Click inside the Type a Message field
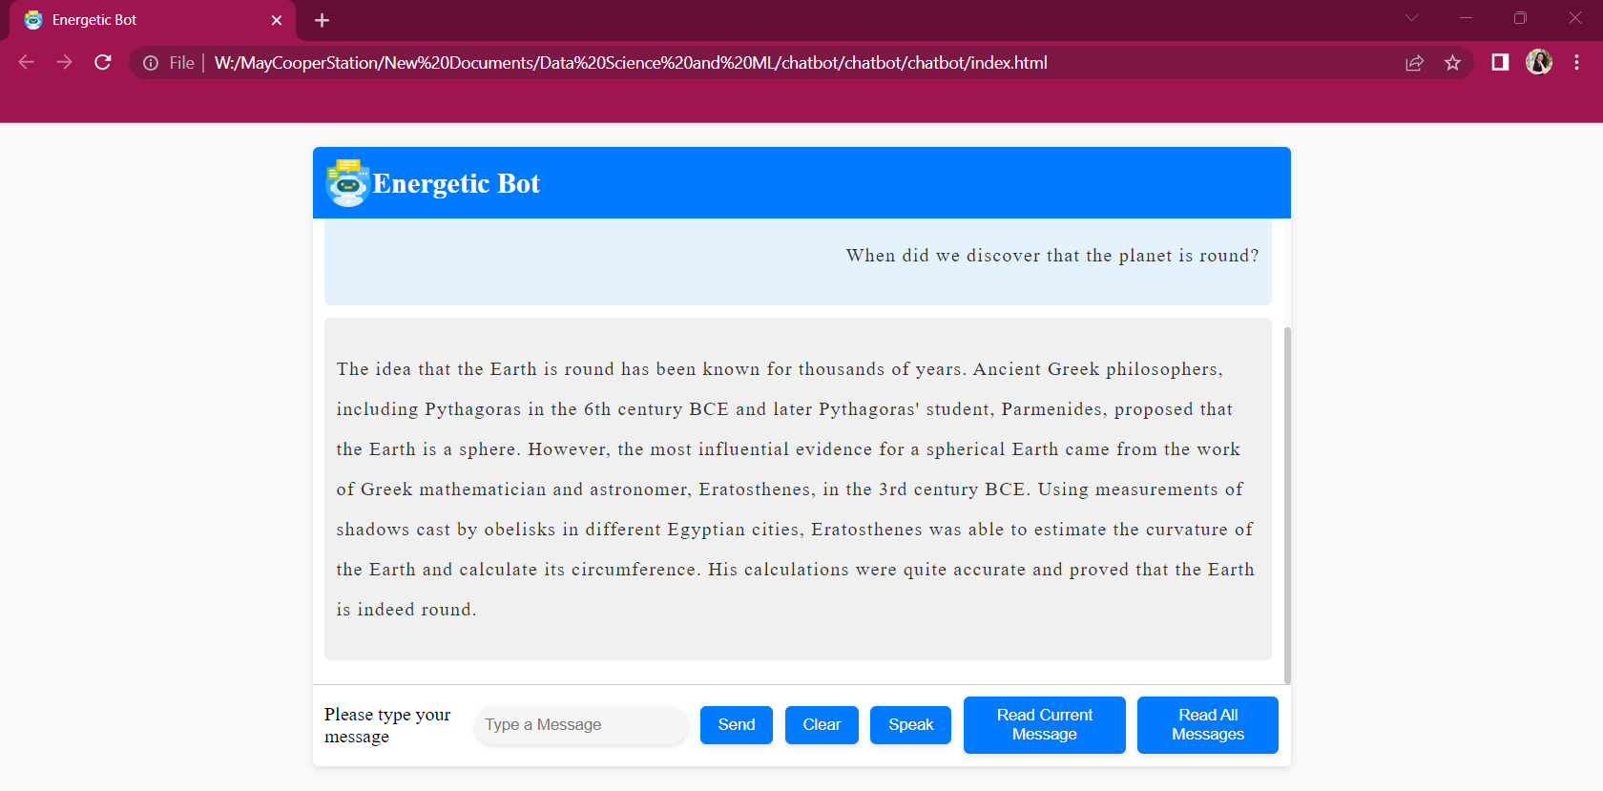This screenshot has height=791, width=1603. [580, 724]
